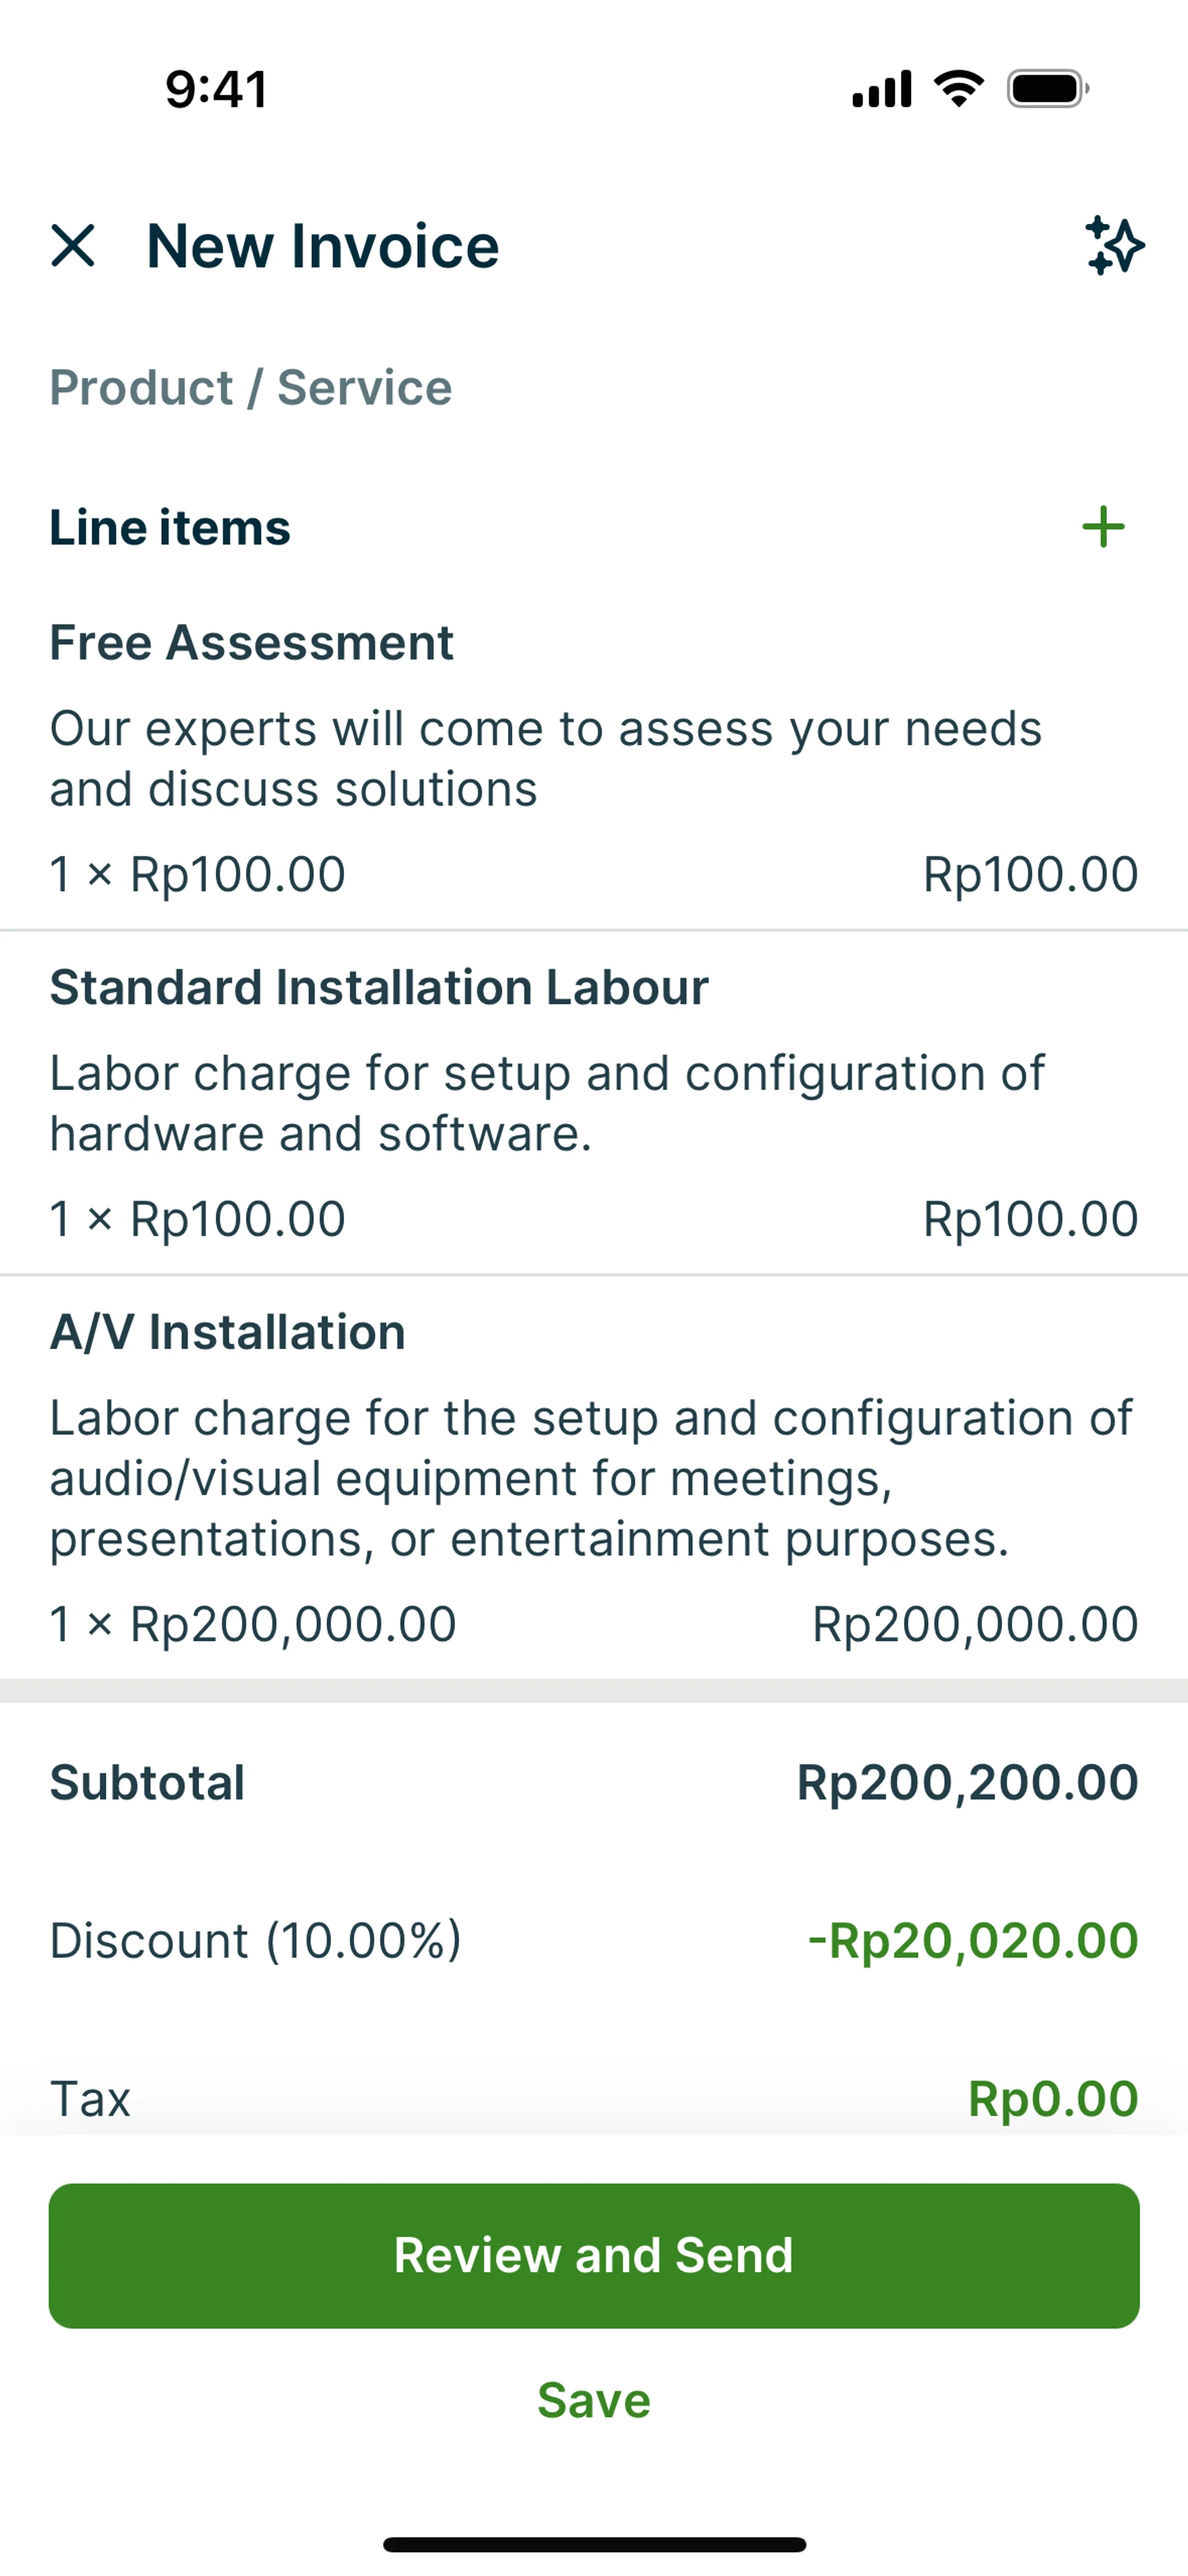Edit the Tax amount Rp0.00
The width and height of the screenshot is (1188, 2576).
tap(1052, 2098)
